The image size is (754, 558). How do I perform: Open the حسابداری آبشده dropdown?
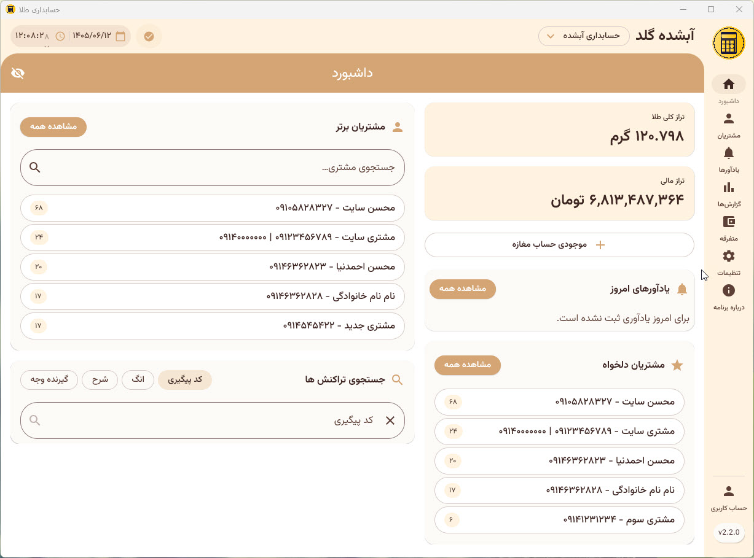click(x=584, y=36)
